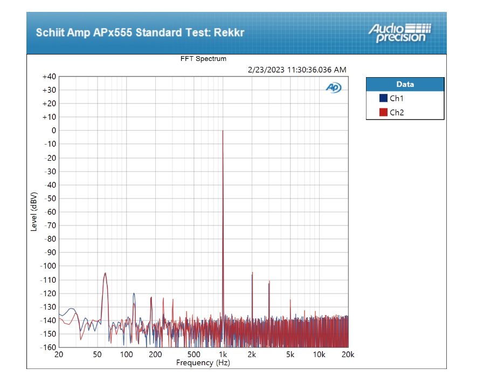
Task: Click the 200 Hz x-axis tick label
Action: click(x=155, y=354)
